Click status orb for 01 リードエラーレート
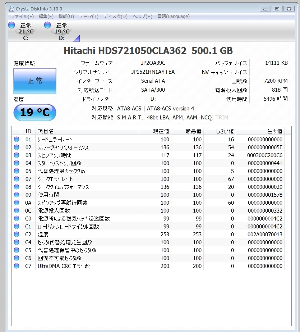This screenshot has width=300, height=332. pos(17,139)
